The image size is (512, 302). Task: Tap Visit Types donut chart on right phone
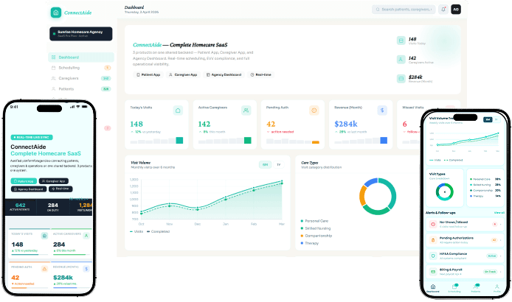444,192
